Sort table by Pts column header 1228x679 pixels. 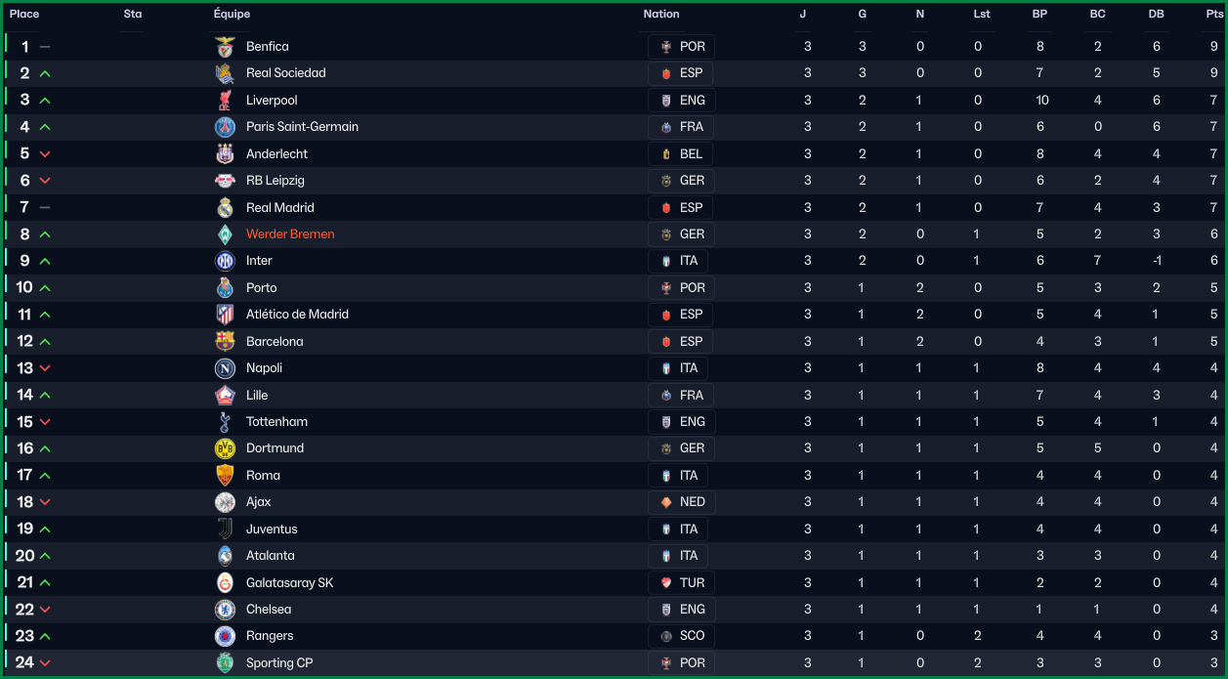tap(1214, 15)
